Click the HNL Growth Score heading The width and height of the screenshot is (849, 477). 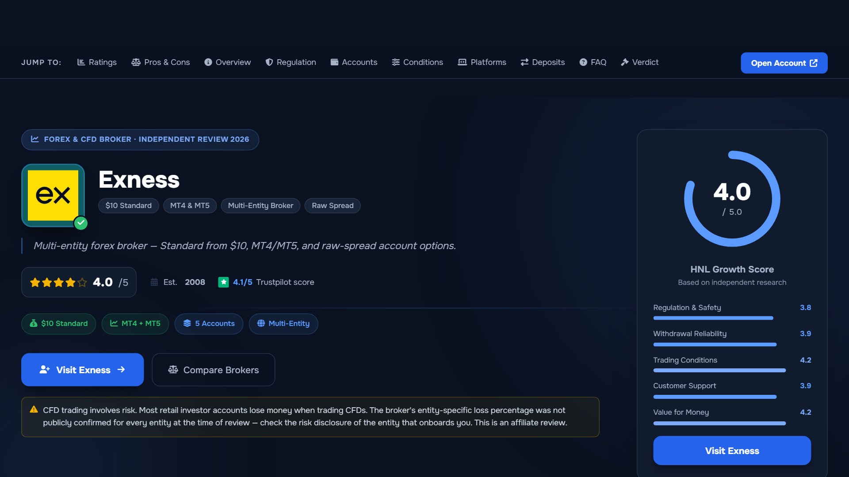732,269
